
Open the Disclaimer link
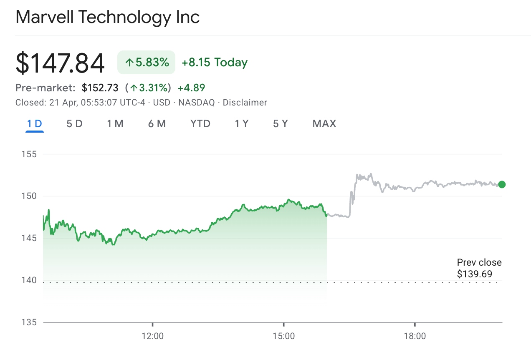tap(245, 103)
